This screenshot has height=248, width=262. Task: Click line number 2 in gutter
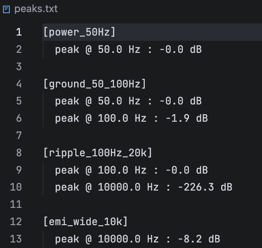[x=19, y=49]
